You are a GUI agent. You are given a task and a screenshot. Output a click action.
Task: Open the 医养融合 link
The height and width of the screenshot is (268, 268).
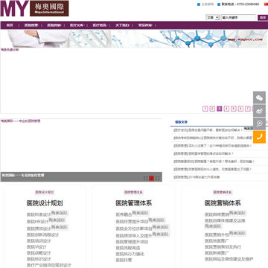pos(124,214)
